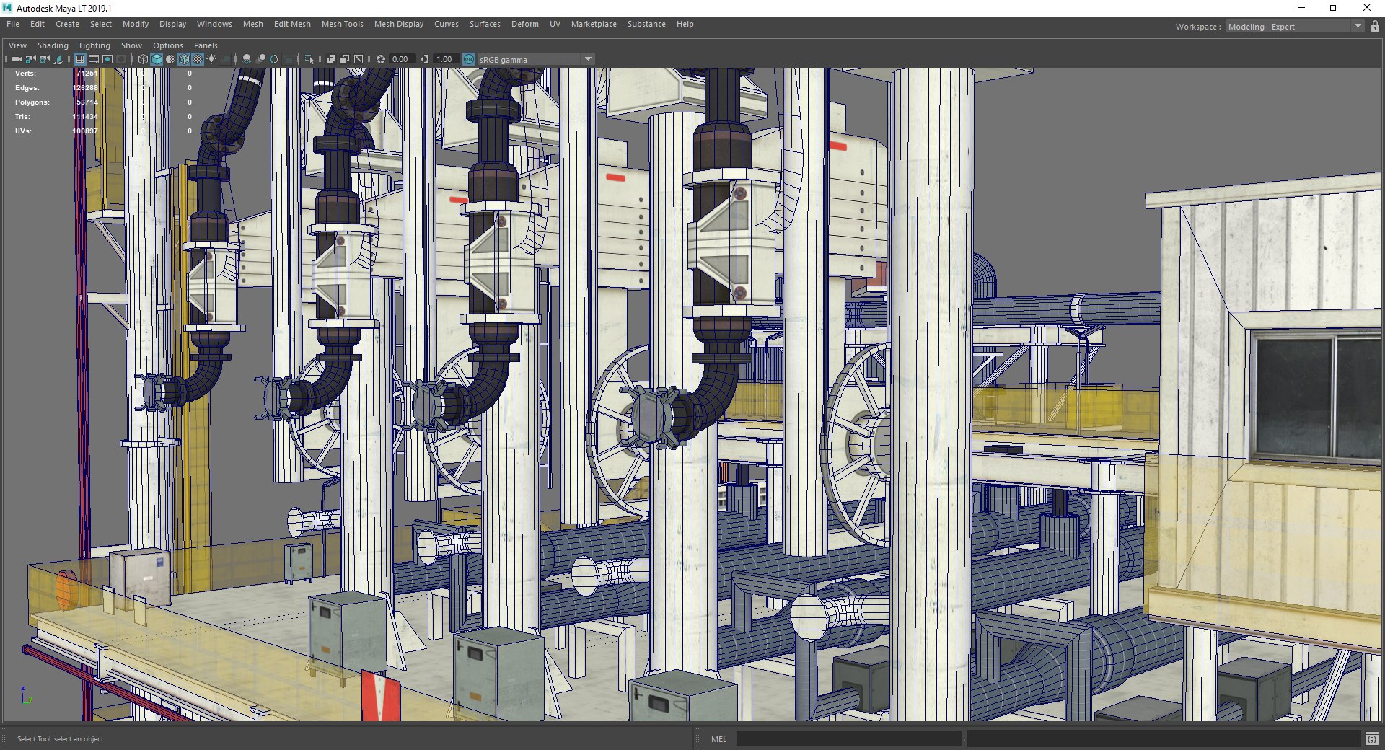Image resolution: width=1385 pixels, height=750 pixels.
Task: Click the camera Bookmarks icon
Action: tap(58, 59)
